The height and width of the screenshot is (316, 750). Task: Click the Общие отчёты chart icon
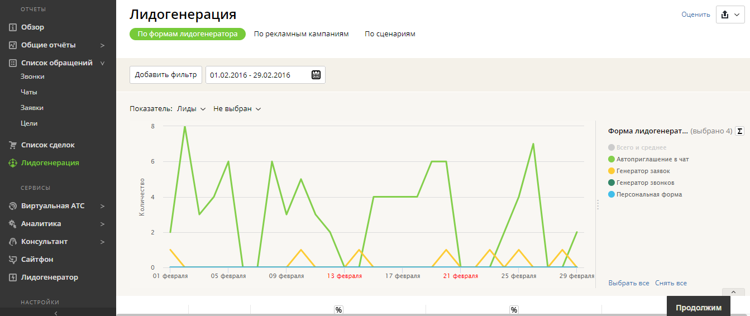click(12, 45)
